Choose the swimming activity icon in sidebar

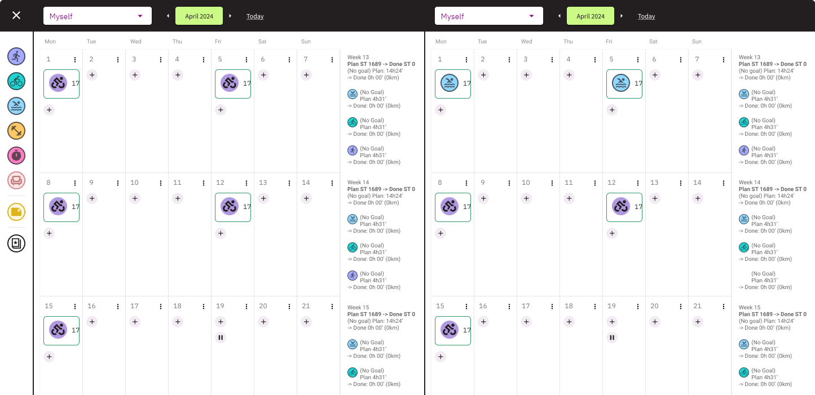[x=16, y=105]
